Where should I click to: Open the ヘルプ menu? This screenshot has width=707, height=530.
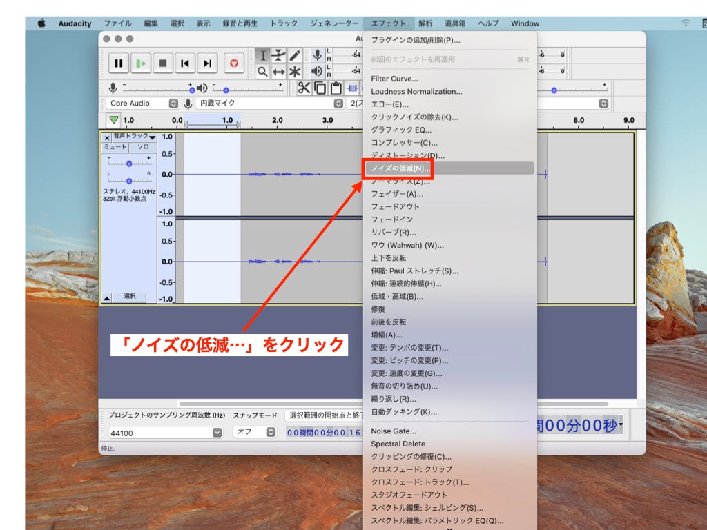488,23
